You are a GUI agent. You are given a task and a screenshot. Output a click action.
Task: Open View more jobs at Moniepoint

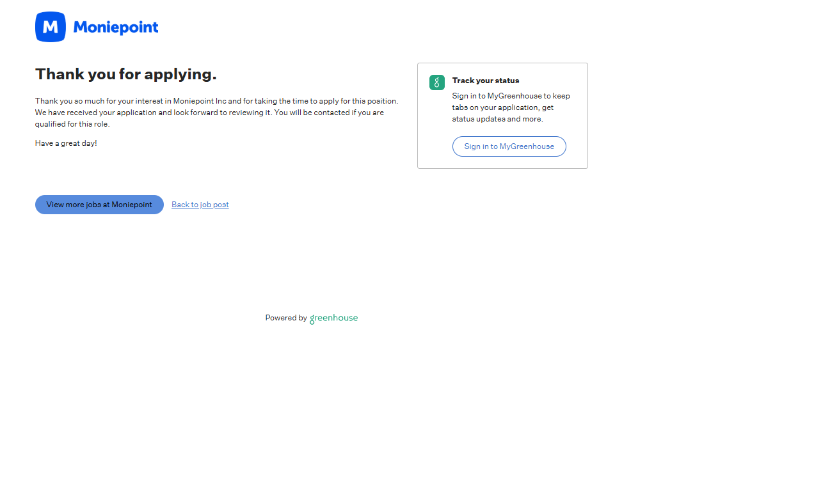(x=99, y=205)
